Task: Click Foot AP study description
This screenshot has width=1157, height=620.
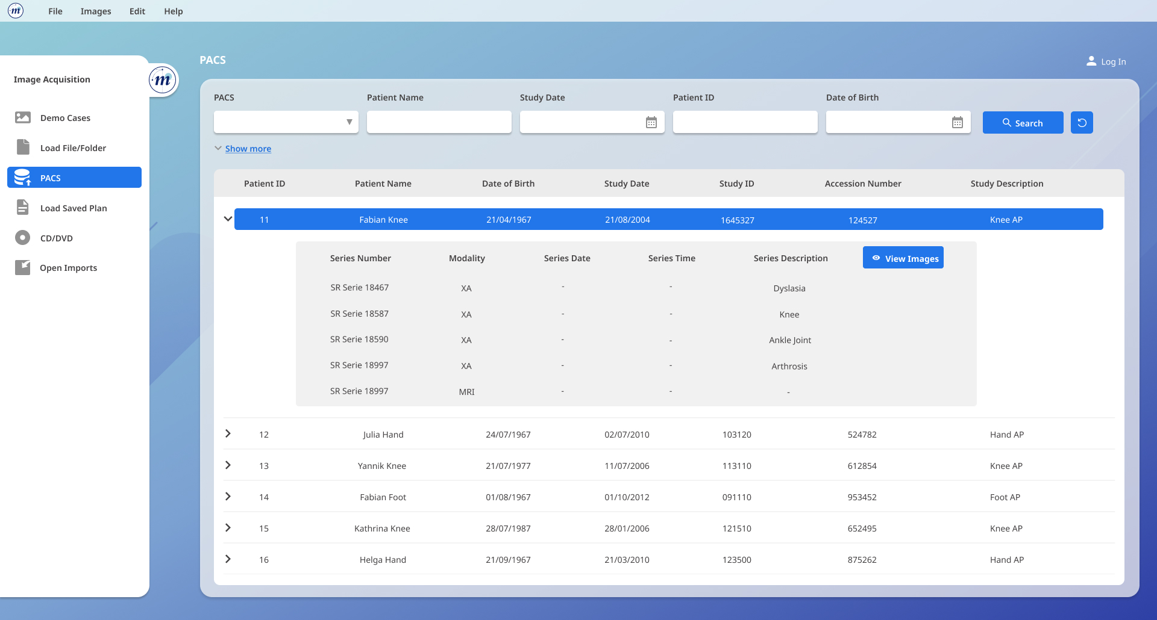Action: 1005,497
